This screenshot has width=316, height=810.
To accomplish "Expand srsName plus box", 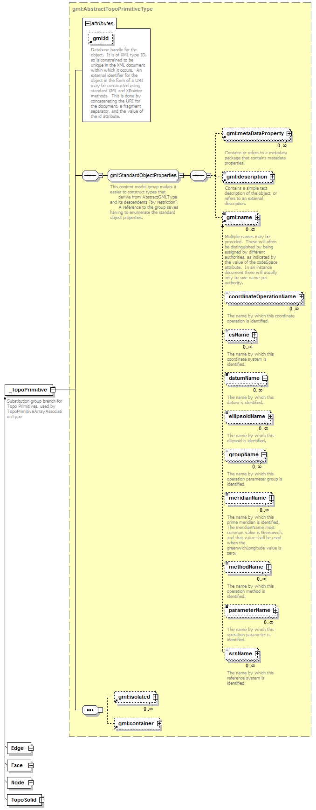I will (257, 654).
